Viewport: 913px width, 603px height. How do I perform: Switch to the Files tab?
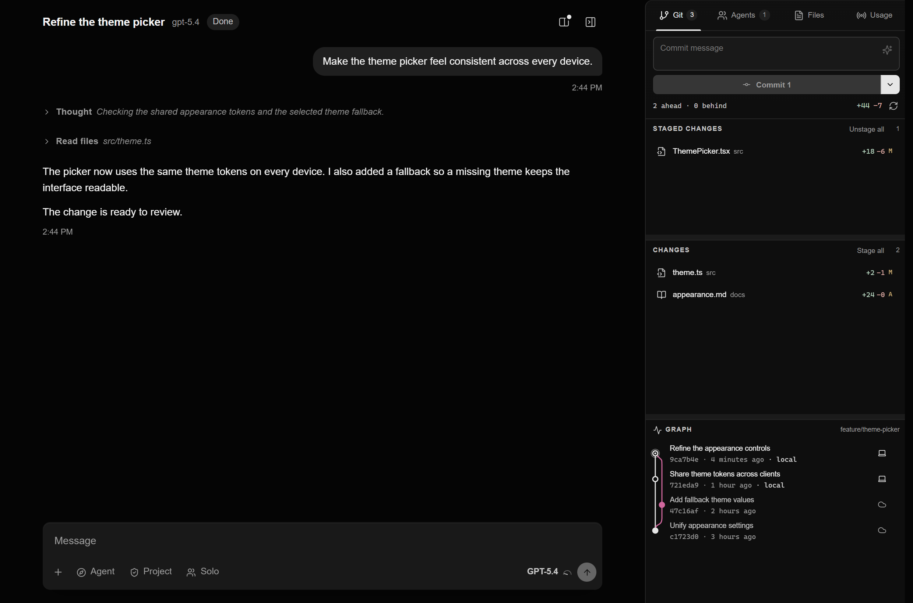809,15
